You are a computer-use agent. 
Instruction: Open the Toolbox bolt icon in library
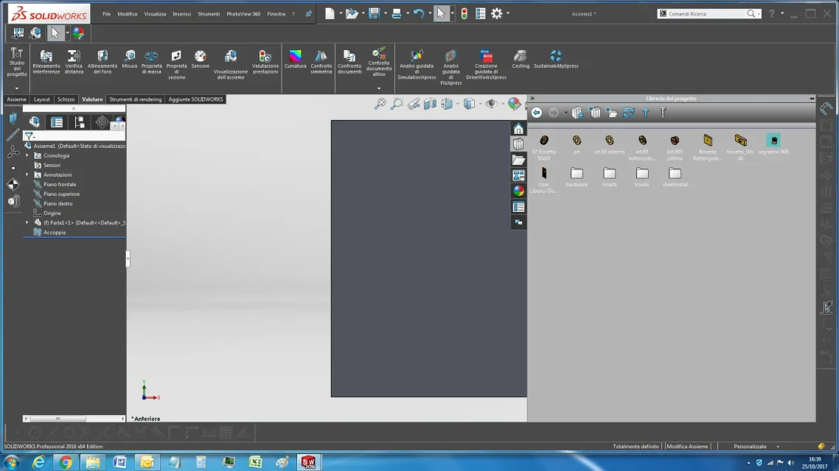pos(663,113)
